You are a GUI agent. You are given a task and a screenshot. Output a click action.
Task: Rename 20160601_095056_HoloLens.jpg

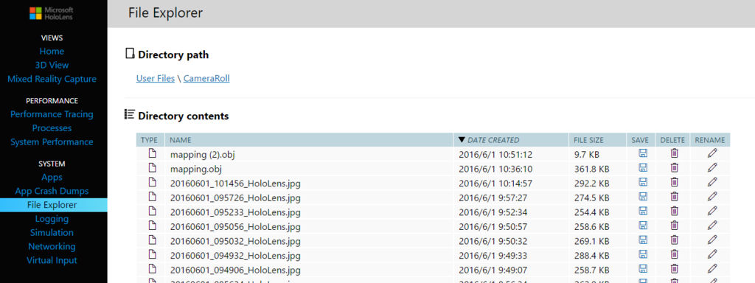tap(712, 226)
